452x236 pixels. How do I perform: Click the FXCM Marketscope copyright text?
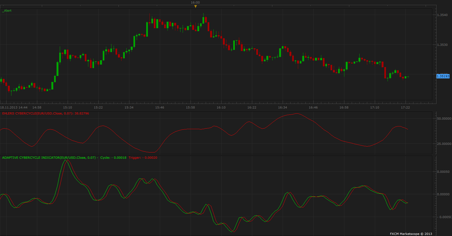[x=411, y=234]
